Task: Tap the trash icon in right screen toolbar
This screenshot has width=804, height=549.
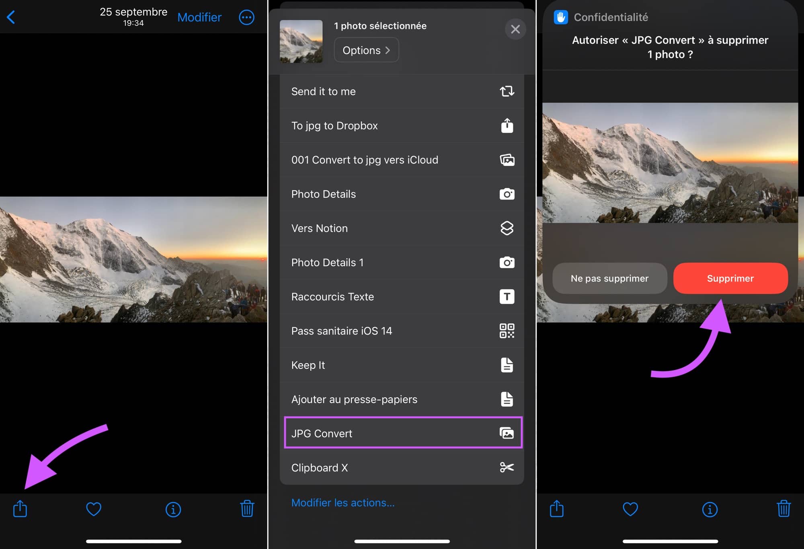Action: click(x=784, y=508)
